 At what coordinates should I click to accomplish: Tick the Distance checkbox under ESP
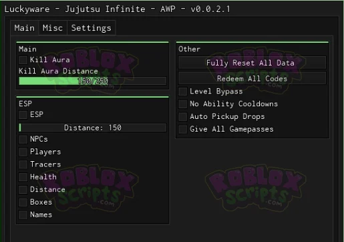(23, 189)
